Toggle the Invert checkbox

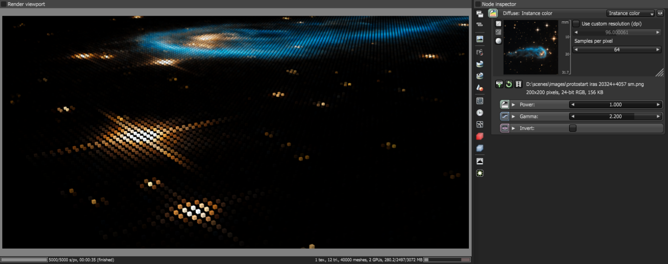coord(573,128)
